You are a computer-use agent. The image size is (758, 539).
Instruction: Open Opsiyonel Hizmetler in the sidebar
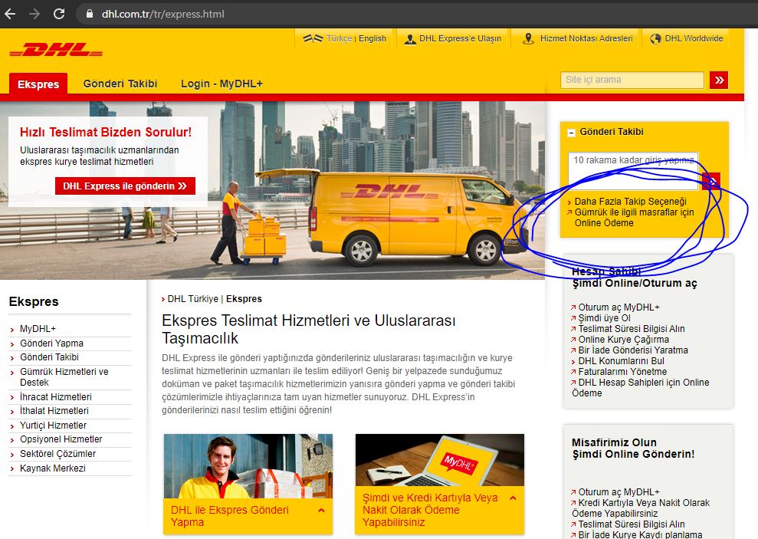[61, 439]
